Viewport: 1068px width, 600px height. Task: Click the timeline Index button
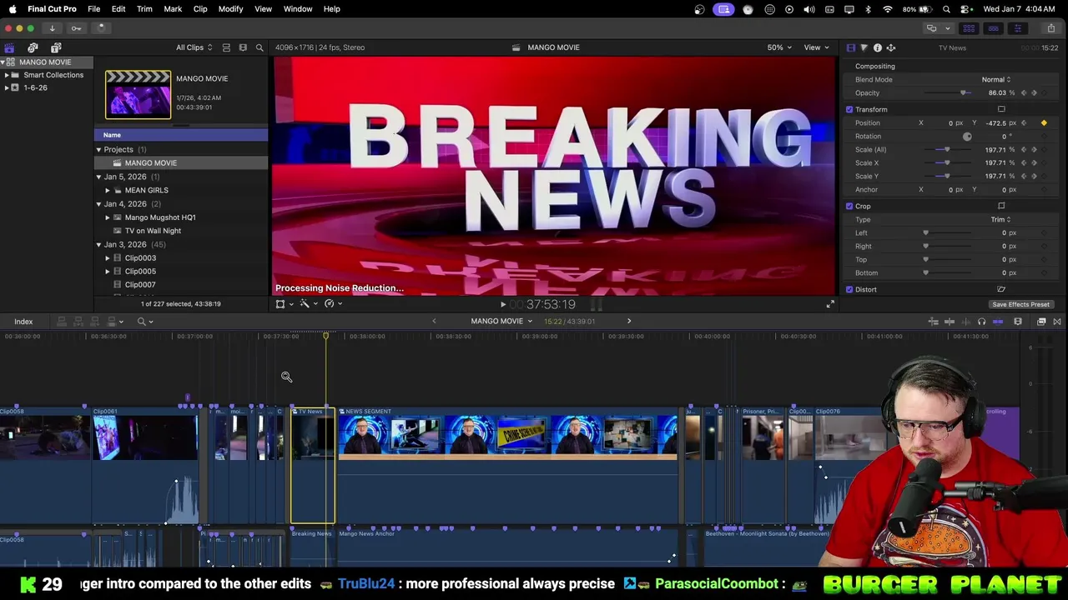pyautogui.click(x=23, y=322)
